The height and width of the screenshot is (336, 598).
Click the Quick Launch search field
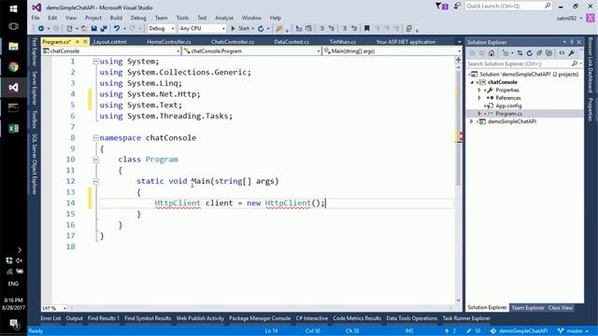508,7
